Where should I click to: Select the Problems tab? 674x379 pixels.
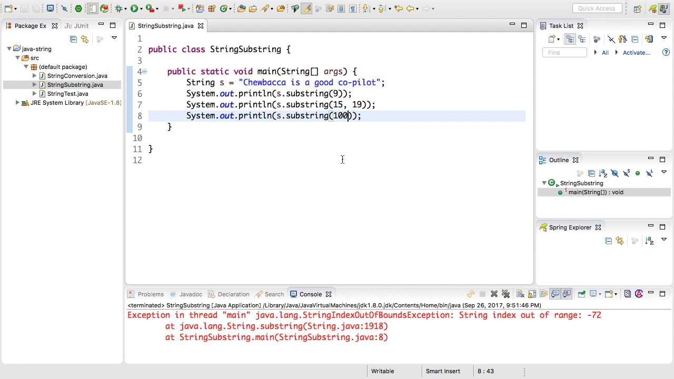pyautogui.click(x=146, y=294)
